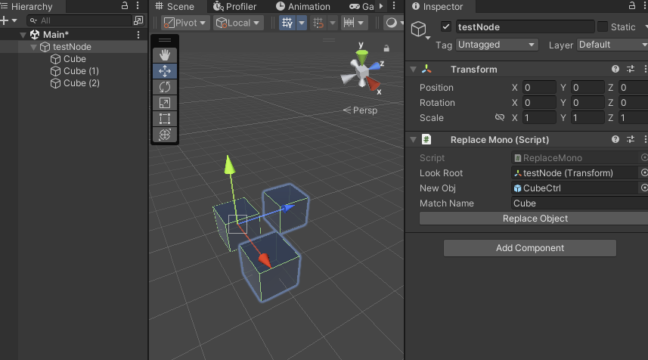Select Cube (1) in the Hierarchy
Image resolution: width=648 pixels, height=360 pixels.
(x=81, y=71)
